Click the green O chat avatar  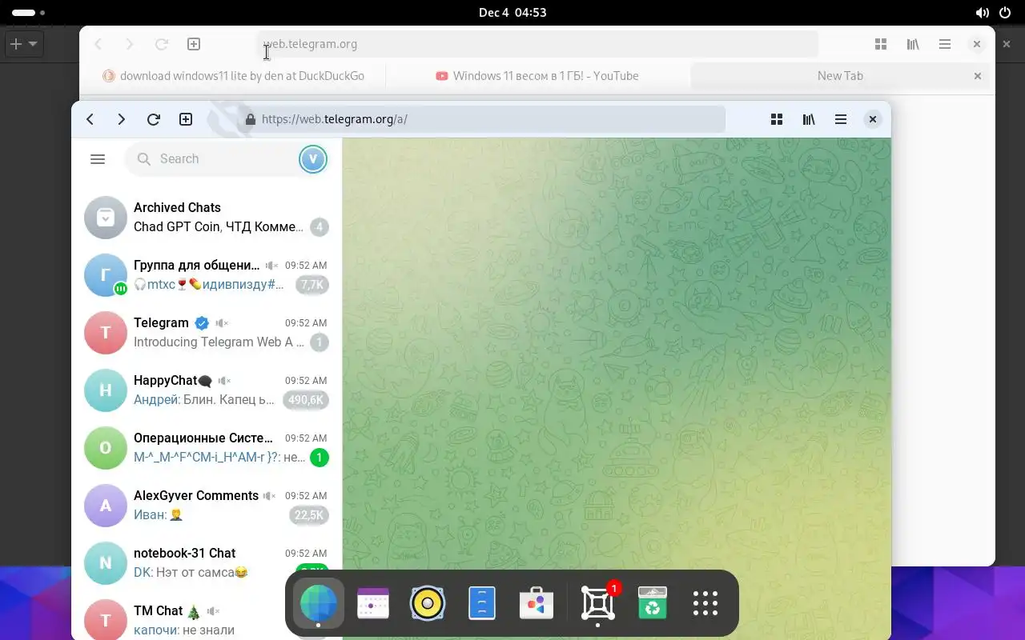tap(106, 448)
